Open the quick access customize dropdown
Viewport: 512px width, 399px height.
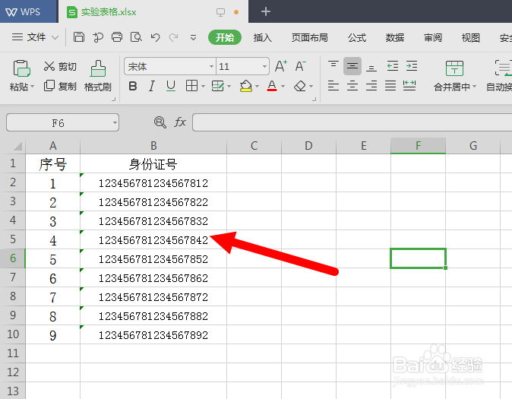193,37
